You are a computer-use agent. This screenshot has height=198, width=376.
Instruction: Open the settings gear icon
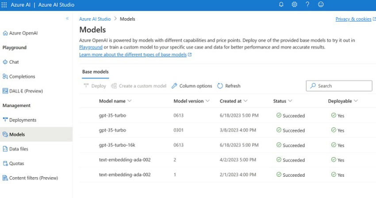point(294,4)
